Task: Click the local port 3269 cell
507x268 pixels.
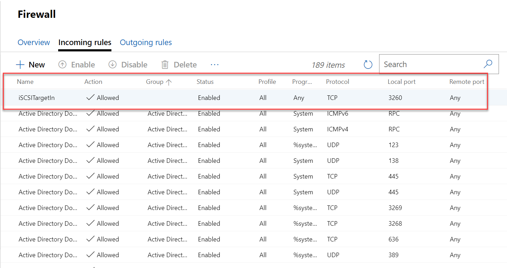Action: tap(395, 208)
